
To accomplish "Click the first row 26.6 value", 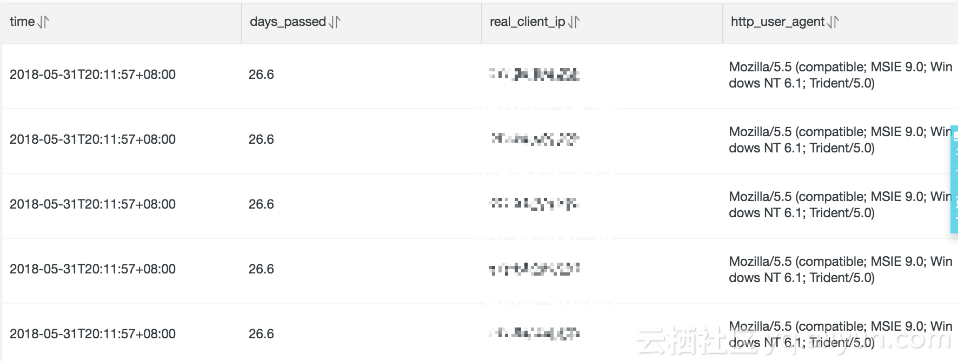I will [261, 75].
